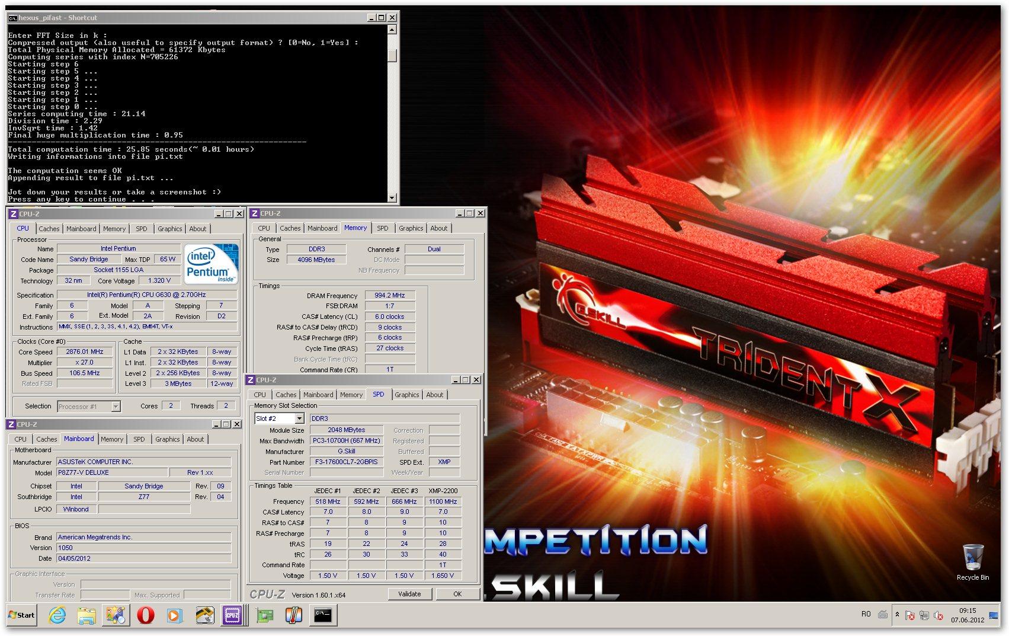Viewport: 1009px width, 636px height.
Task: Open the photo gallery taskbar icon
Action: tap(116, 615)
